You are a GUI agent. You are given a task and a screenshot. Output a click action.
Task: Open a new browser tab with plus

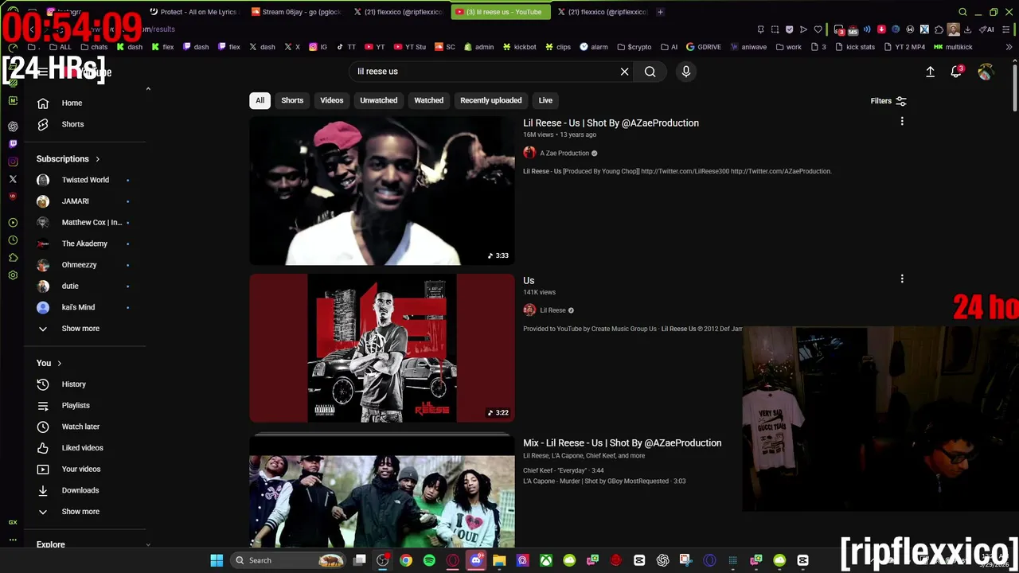(660, 12)
